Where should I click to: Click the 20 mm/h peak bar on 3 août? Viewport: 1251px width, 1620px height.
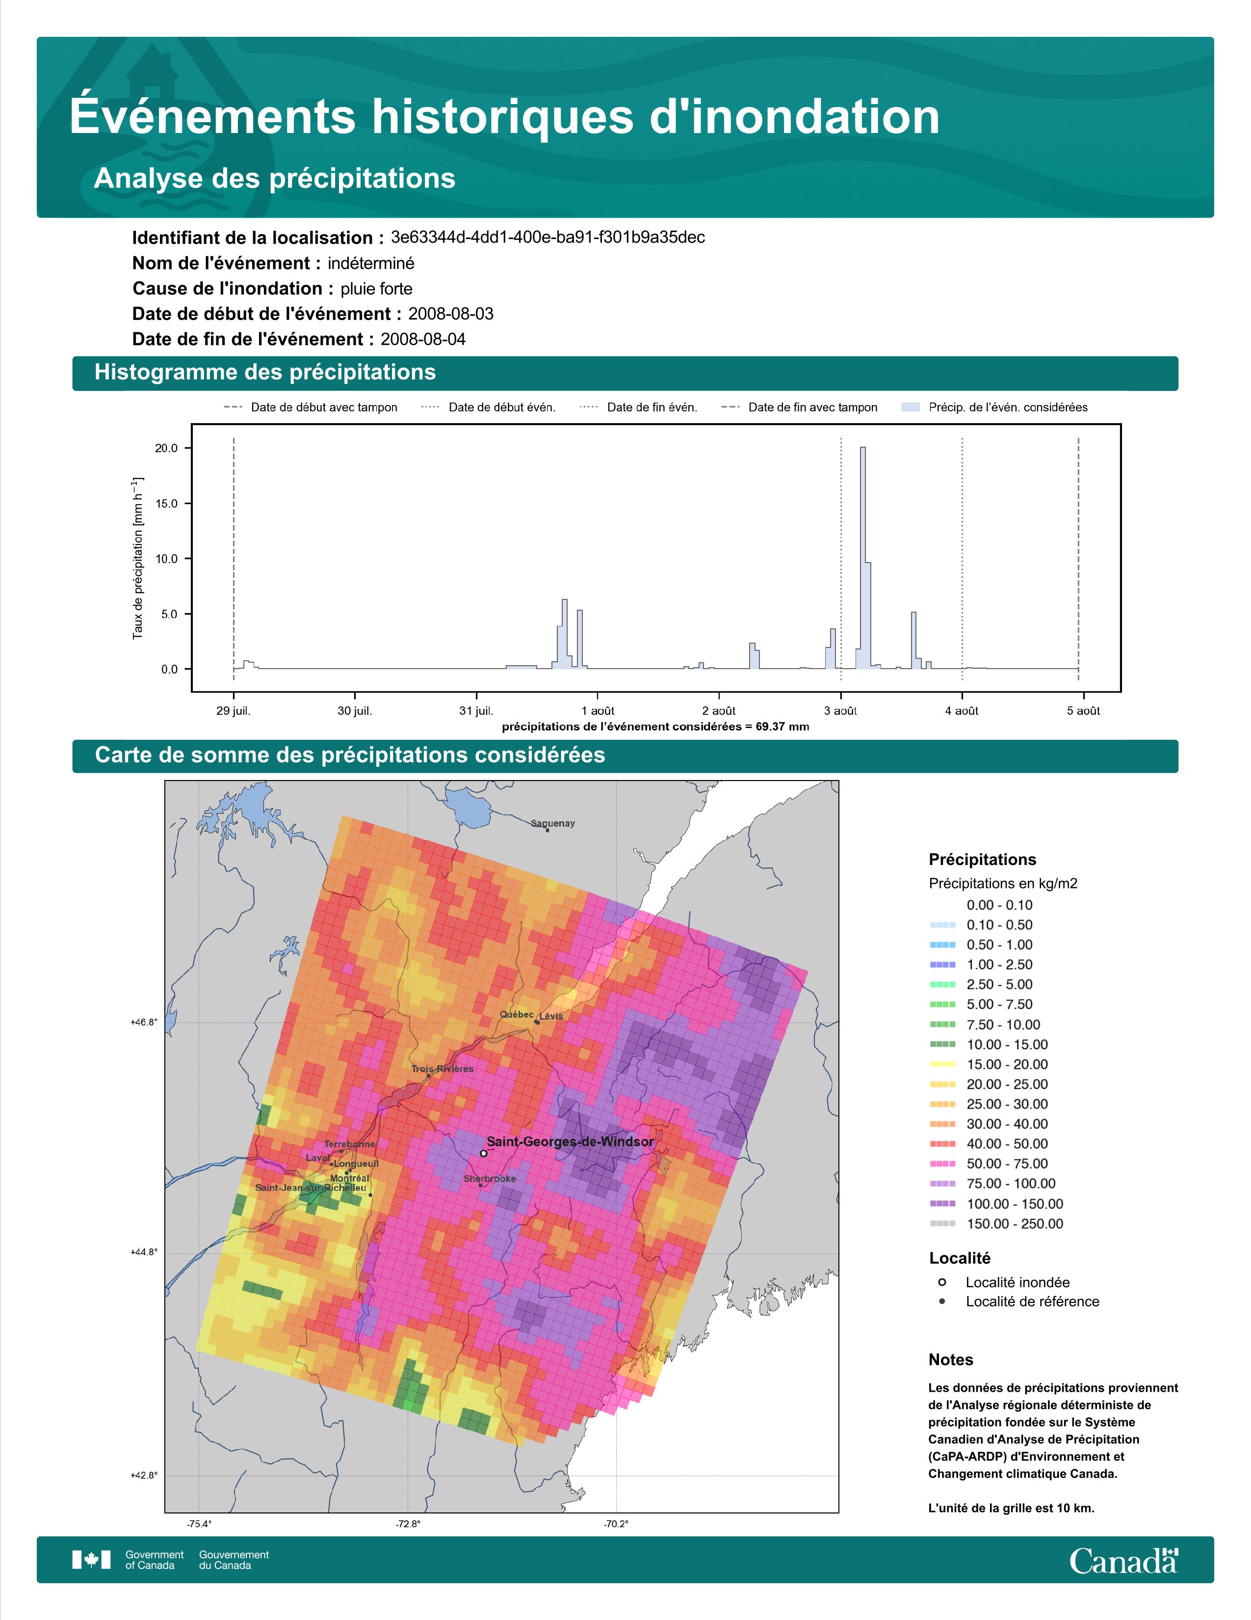point(862,558)
